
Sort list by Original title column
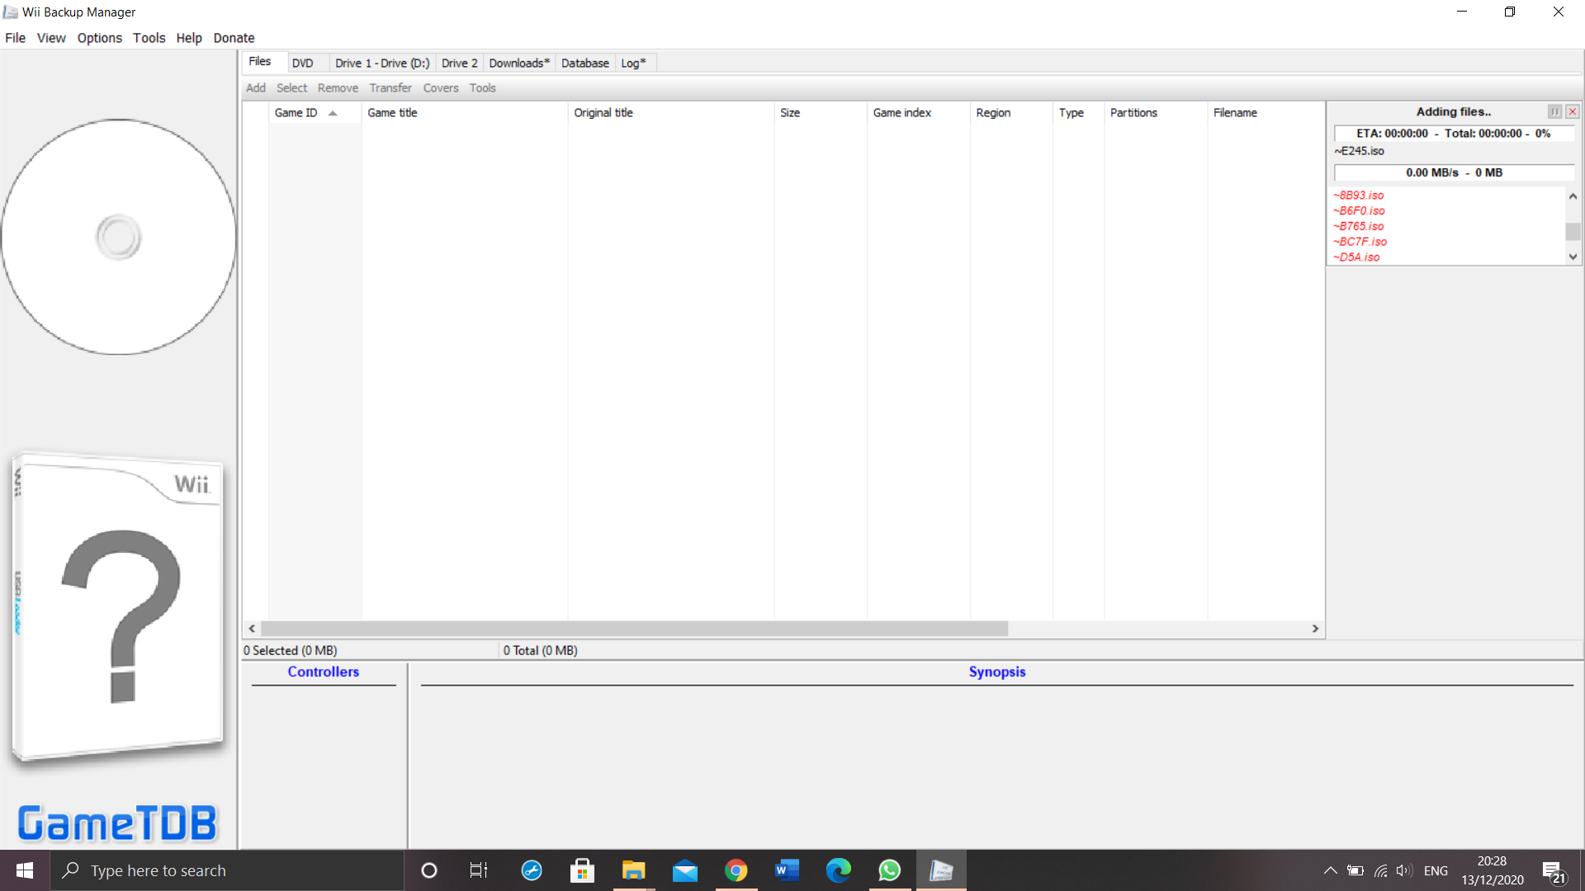click(670, 113)
